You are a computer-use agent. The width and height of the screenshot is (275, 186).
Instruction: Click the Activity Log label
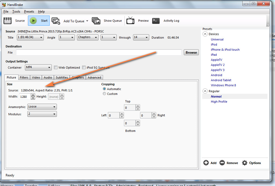point(171,21)
